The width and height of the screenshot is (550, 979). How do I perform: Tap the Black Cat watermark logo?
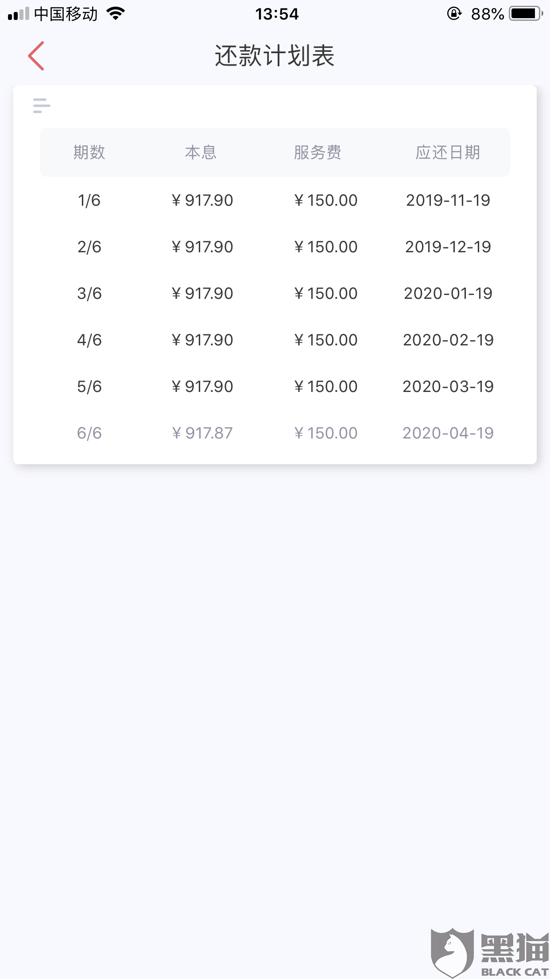click(x=489, y=952)
